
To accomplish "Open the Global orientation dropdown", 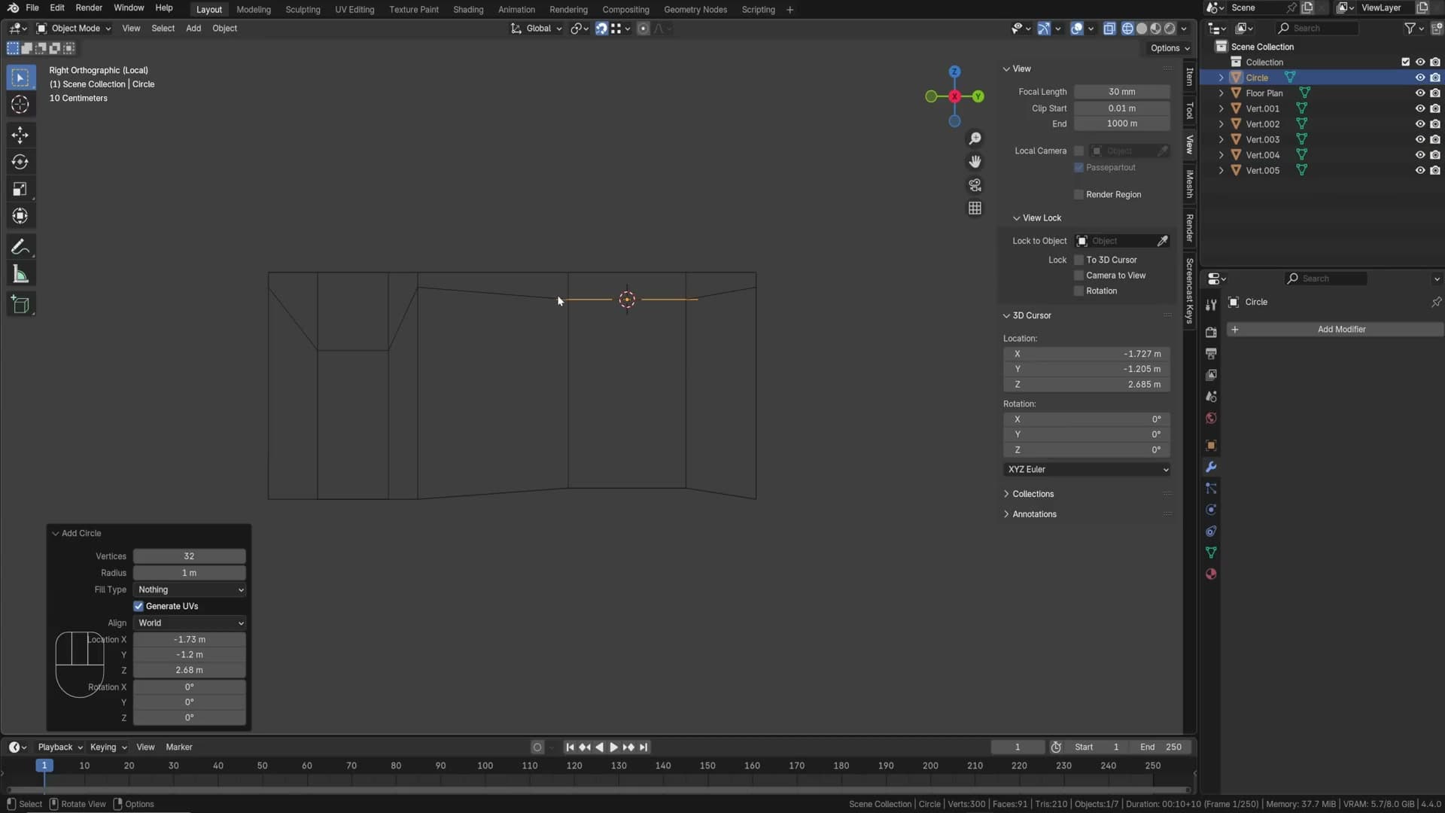I will pos(536,29).
